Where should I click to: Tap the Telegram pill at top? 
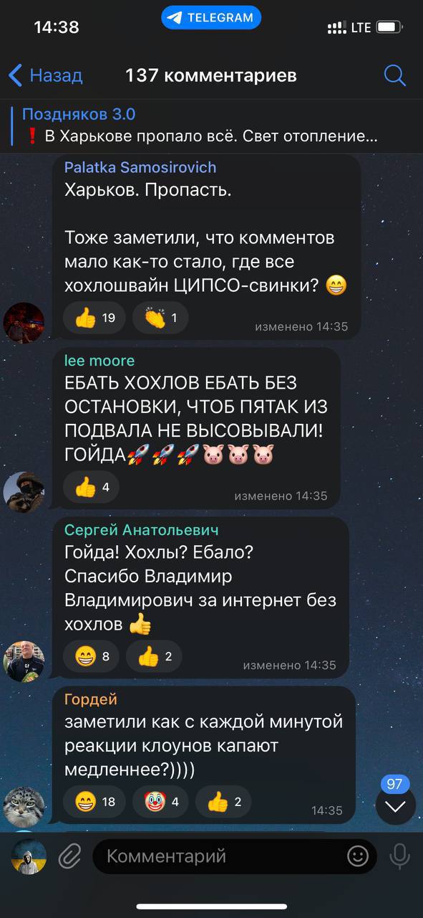pyautogui.click(x=211, y=18)
